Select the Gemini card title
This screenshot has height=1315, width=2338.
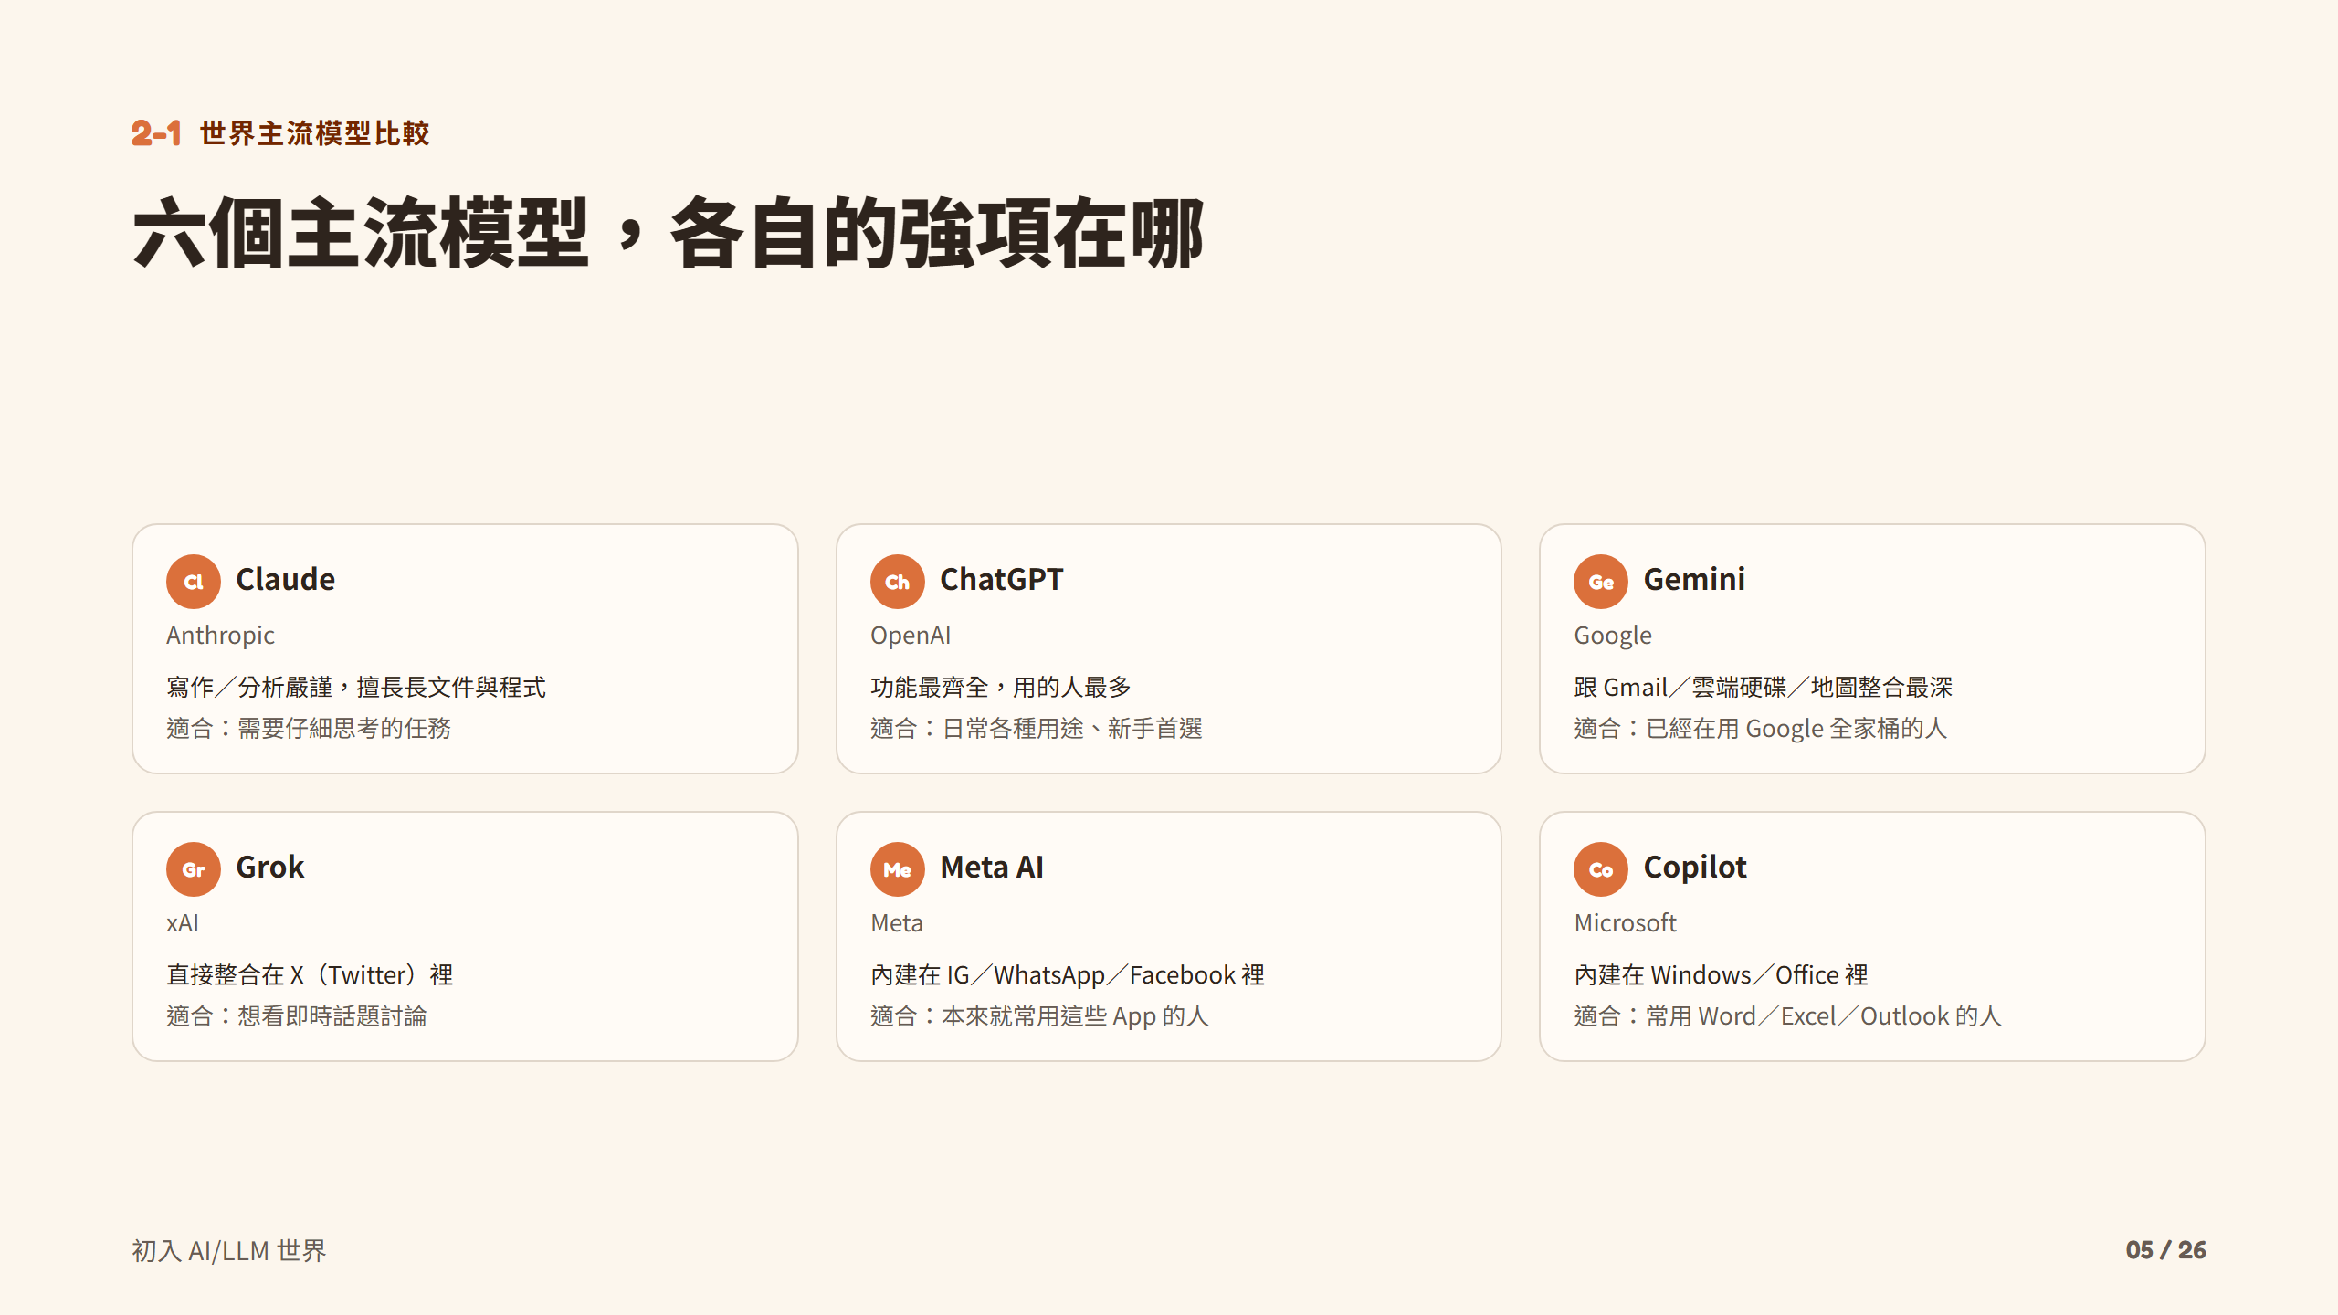1694,580
